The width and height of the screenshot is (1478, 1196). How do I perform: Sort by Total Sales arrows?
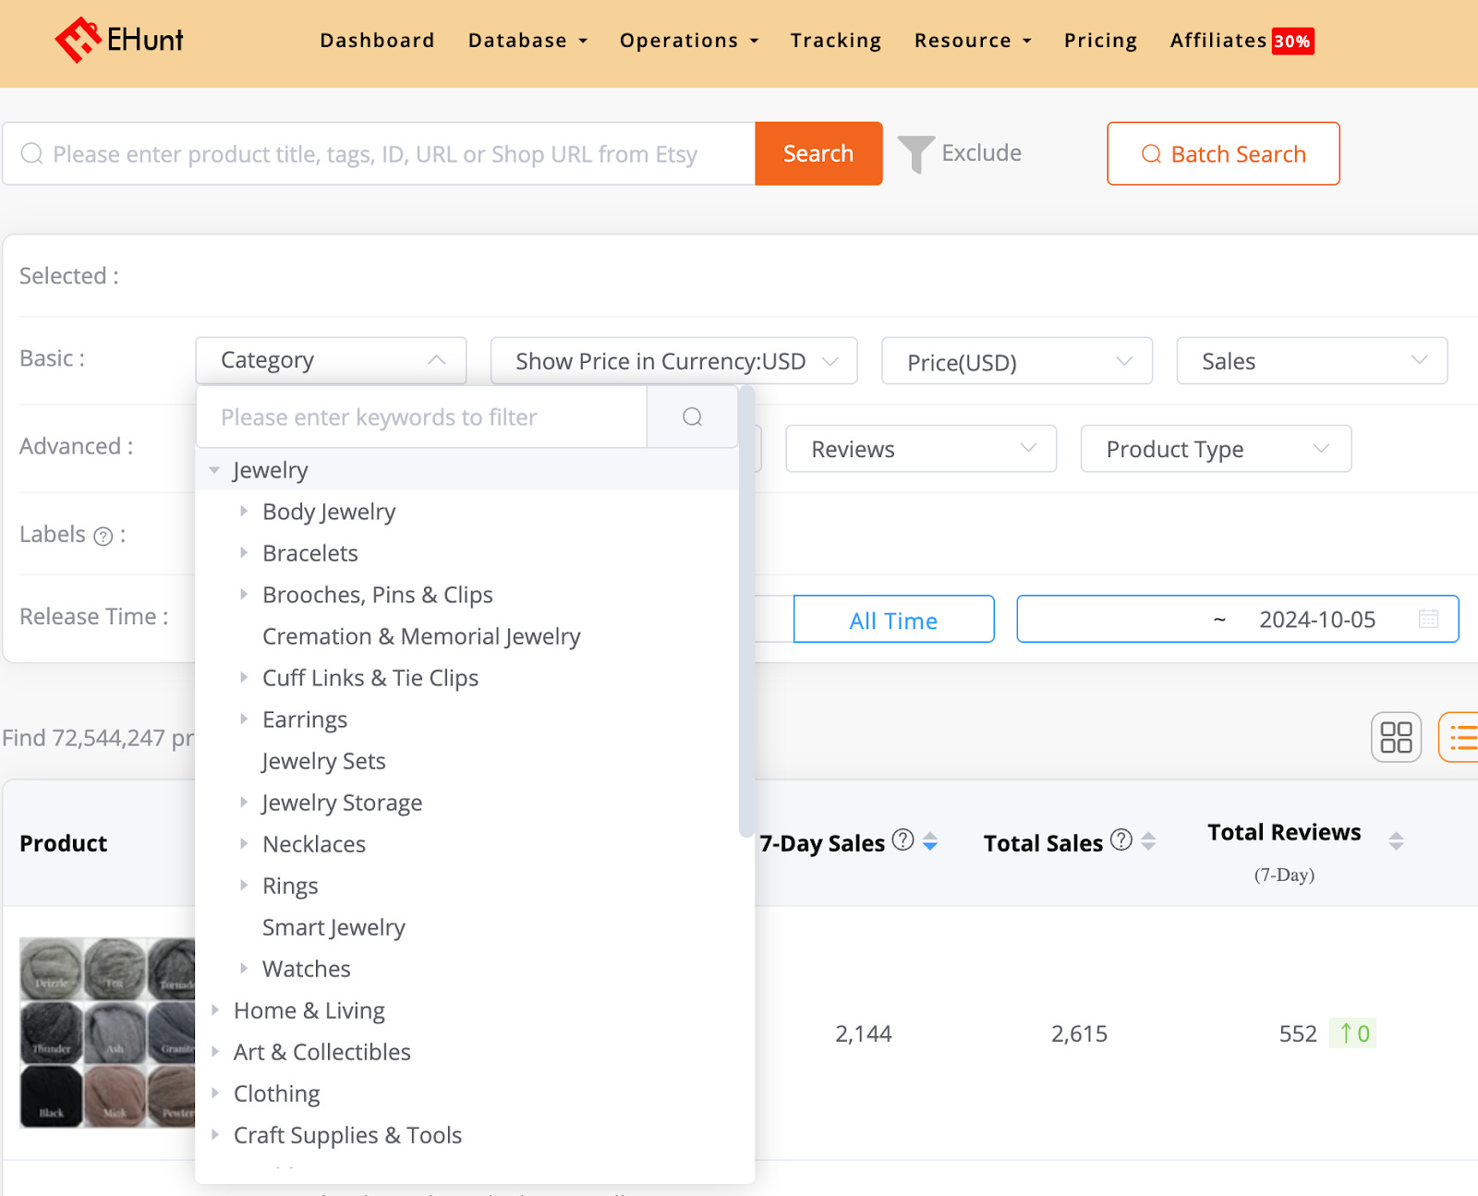(1148, 841)
